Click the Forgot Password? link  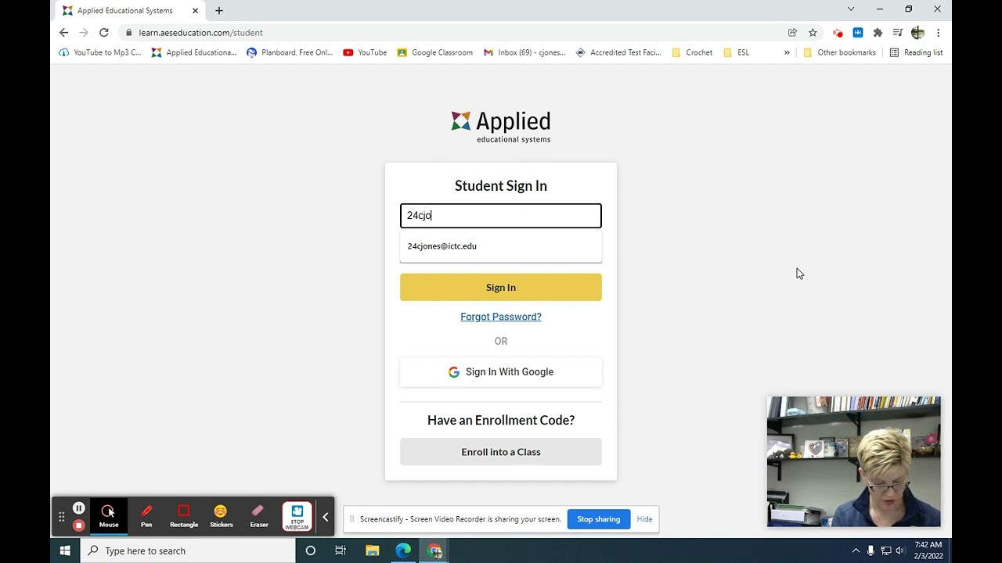[501, 317]
